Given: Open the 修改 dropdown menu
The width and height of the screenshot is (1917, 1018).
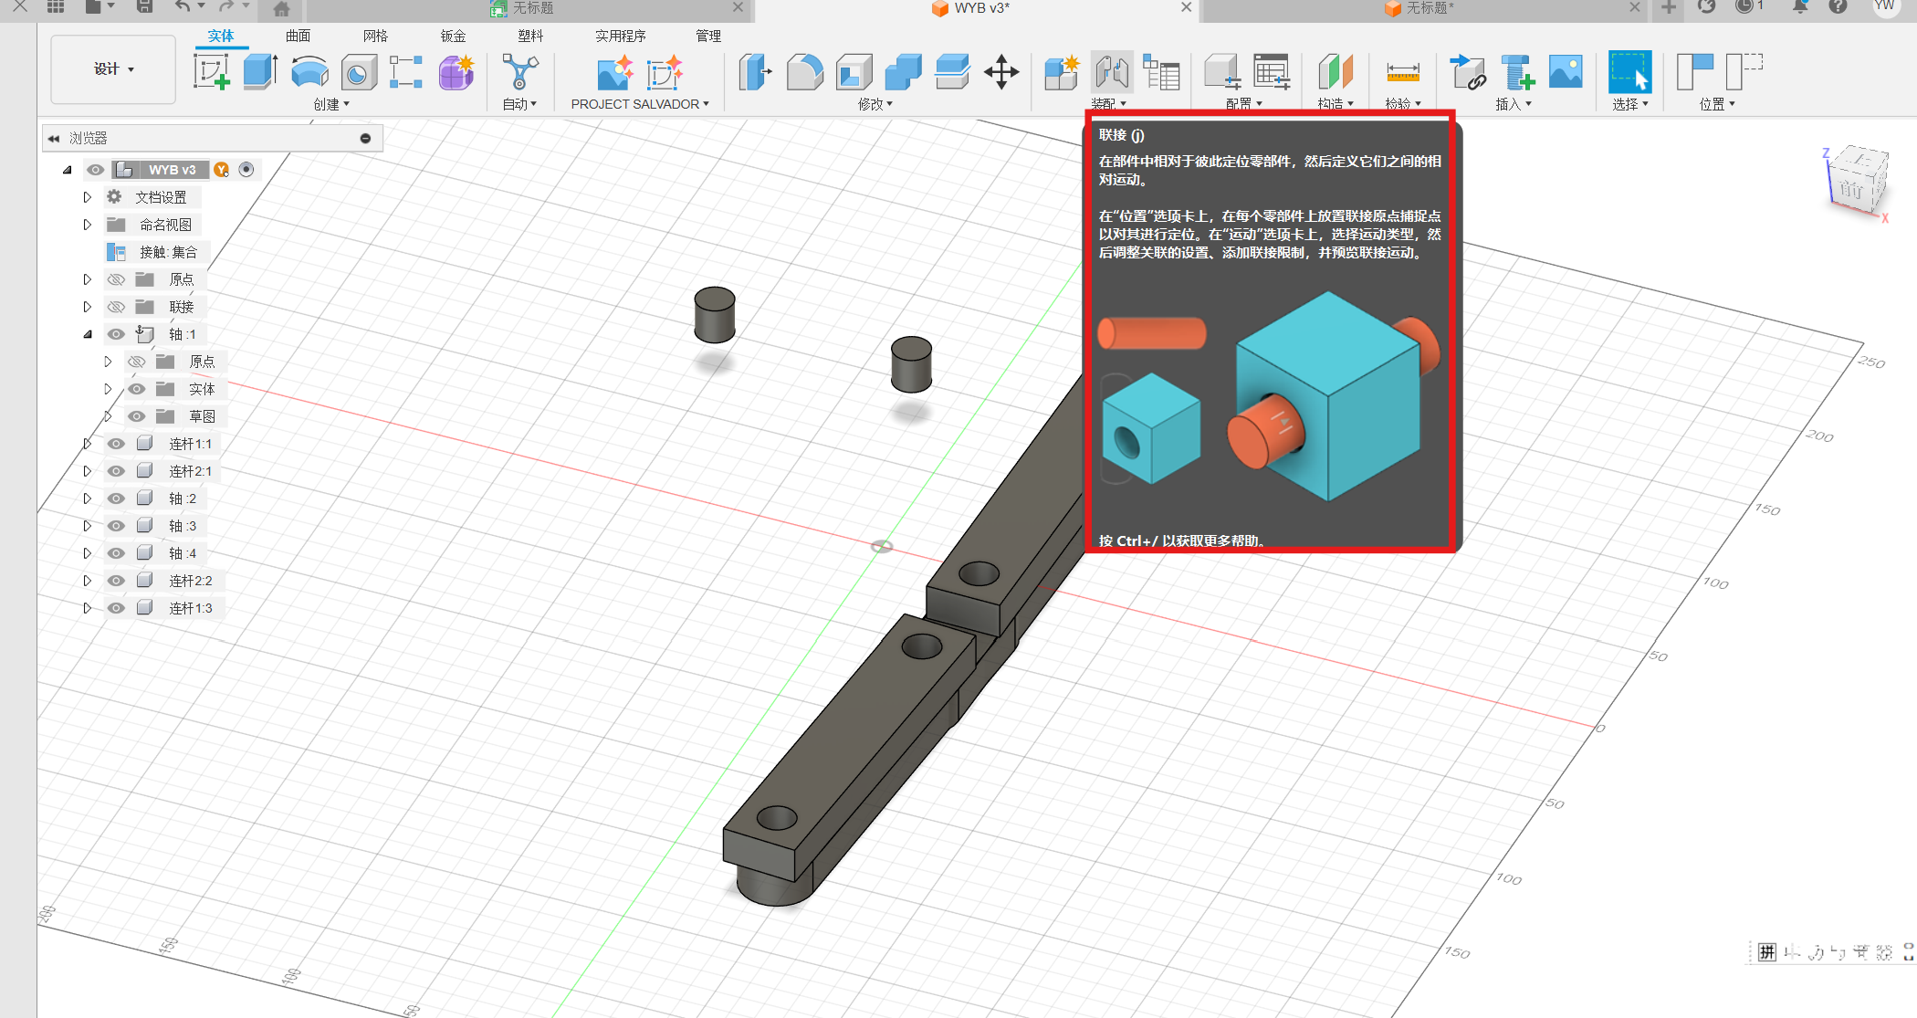Looking at the screenshot, I should point(875,104).
